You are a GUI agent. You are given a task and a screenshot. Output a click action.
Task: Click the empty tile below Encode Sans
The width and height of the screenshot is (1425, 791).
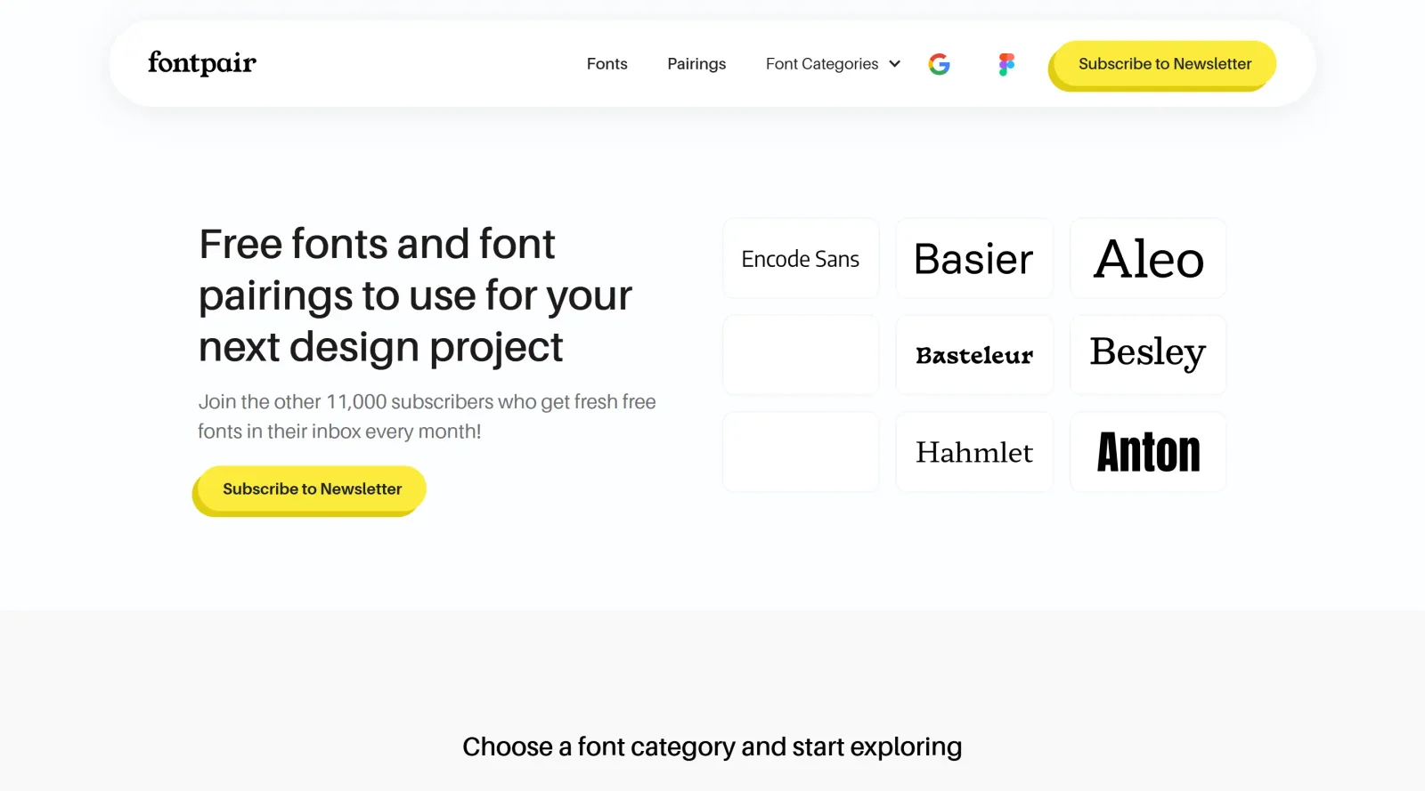800,355
